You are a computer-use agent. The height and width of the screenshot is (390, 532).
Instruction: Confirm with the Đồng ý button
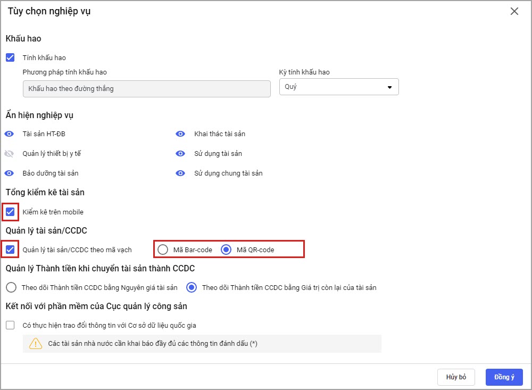pyautogui.click(x=504, y=377)
